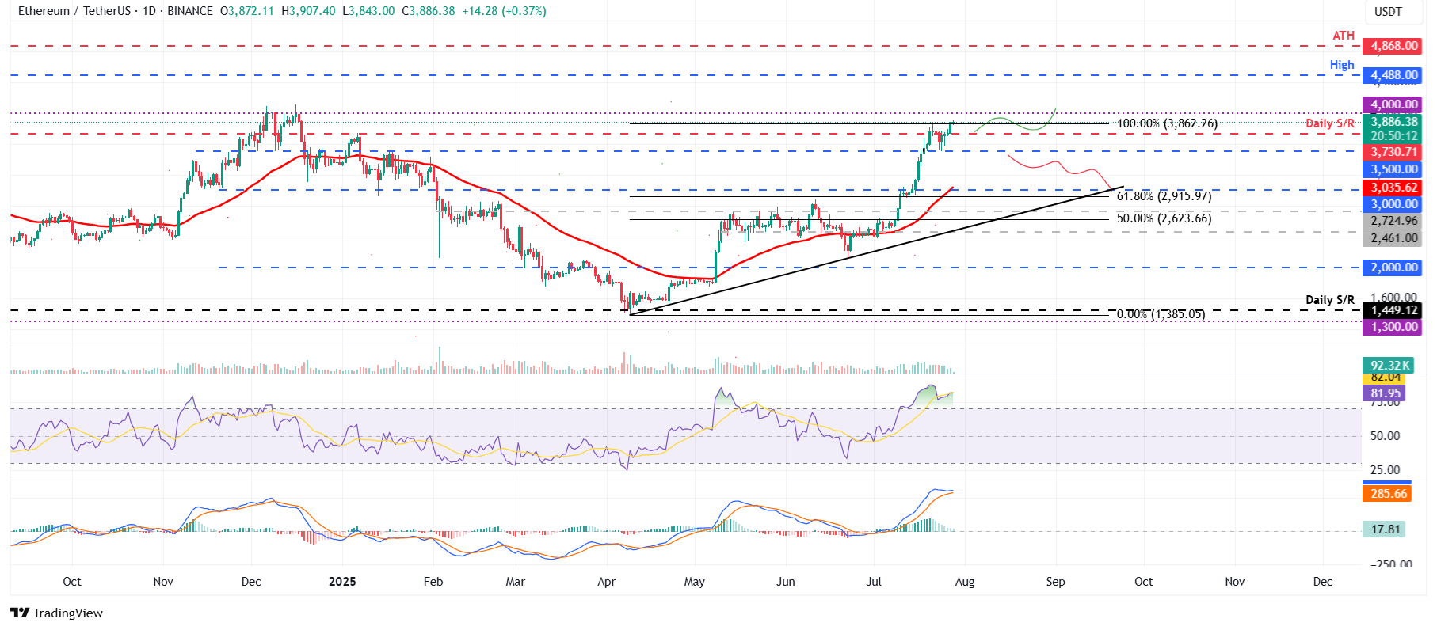Click the USDT currency label
Viewport: 1437px width, 630px height.
tap(1388, 12)
